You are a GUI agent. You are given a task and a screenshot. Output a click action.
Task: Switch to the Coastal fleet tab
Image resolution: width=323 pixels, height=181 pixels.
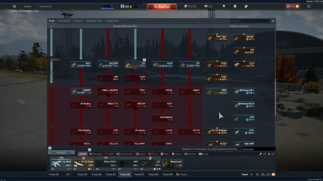tap(112, 21)
